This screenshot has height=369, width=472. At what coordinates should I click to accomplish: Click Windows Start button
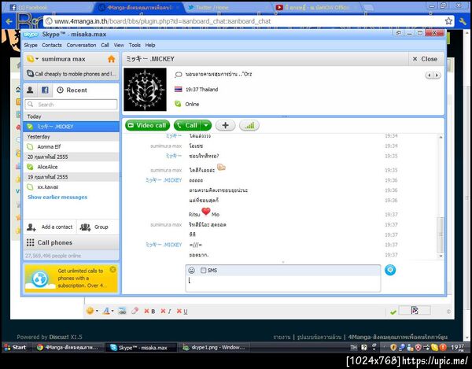click(15, 347)
